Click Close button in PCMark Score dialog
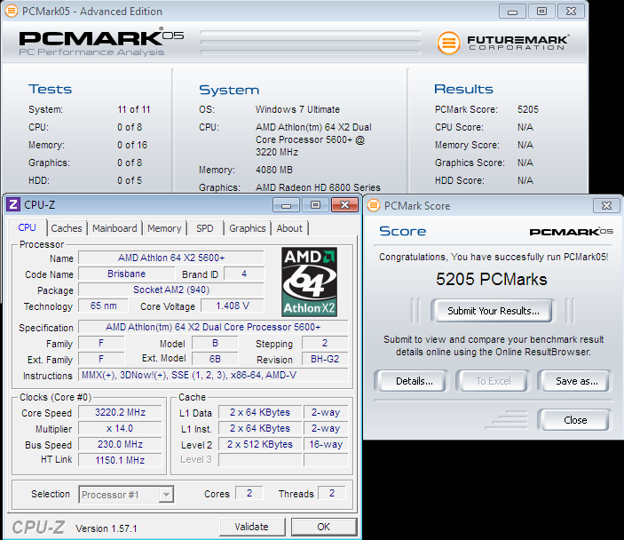The height and width of the screenshot is (540, 624). click(575, 420)
